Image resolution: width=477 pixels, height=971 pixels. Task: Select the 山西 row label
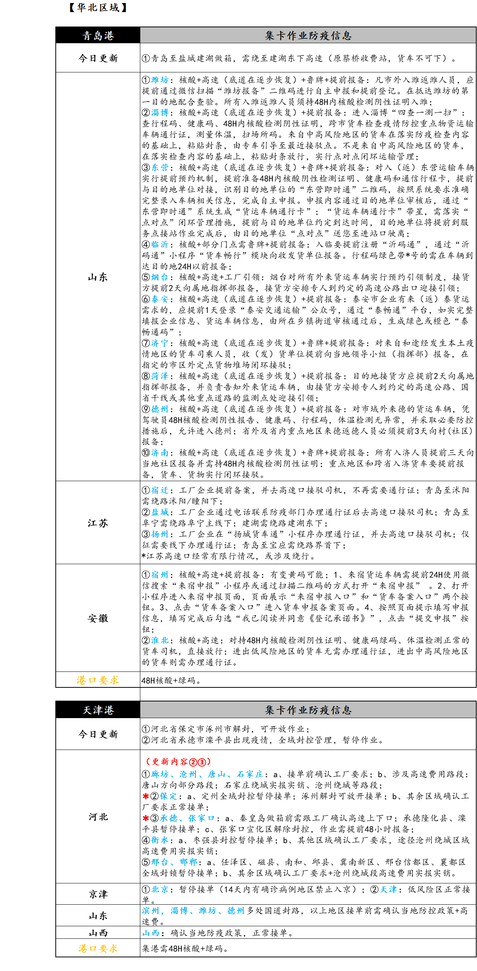coord(98,933)
